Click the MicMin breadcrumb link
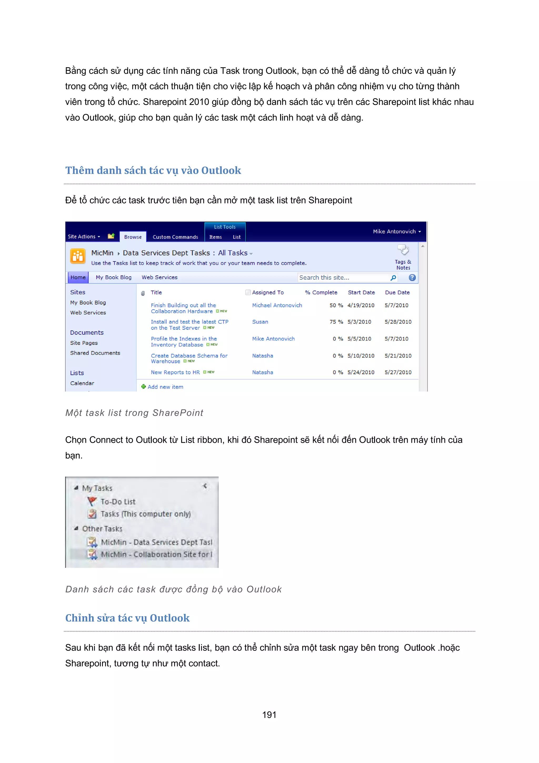This screenshot has width=539, height=763. point(102,253)
